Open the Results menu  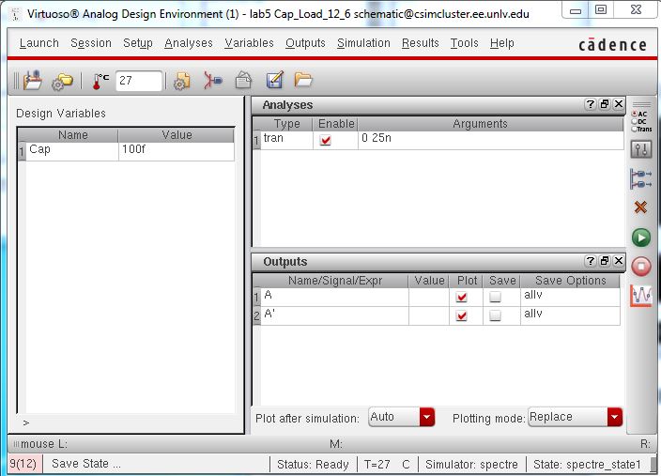tap(421, 43)
